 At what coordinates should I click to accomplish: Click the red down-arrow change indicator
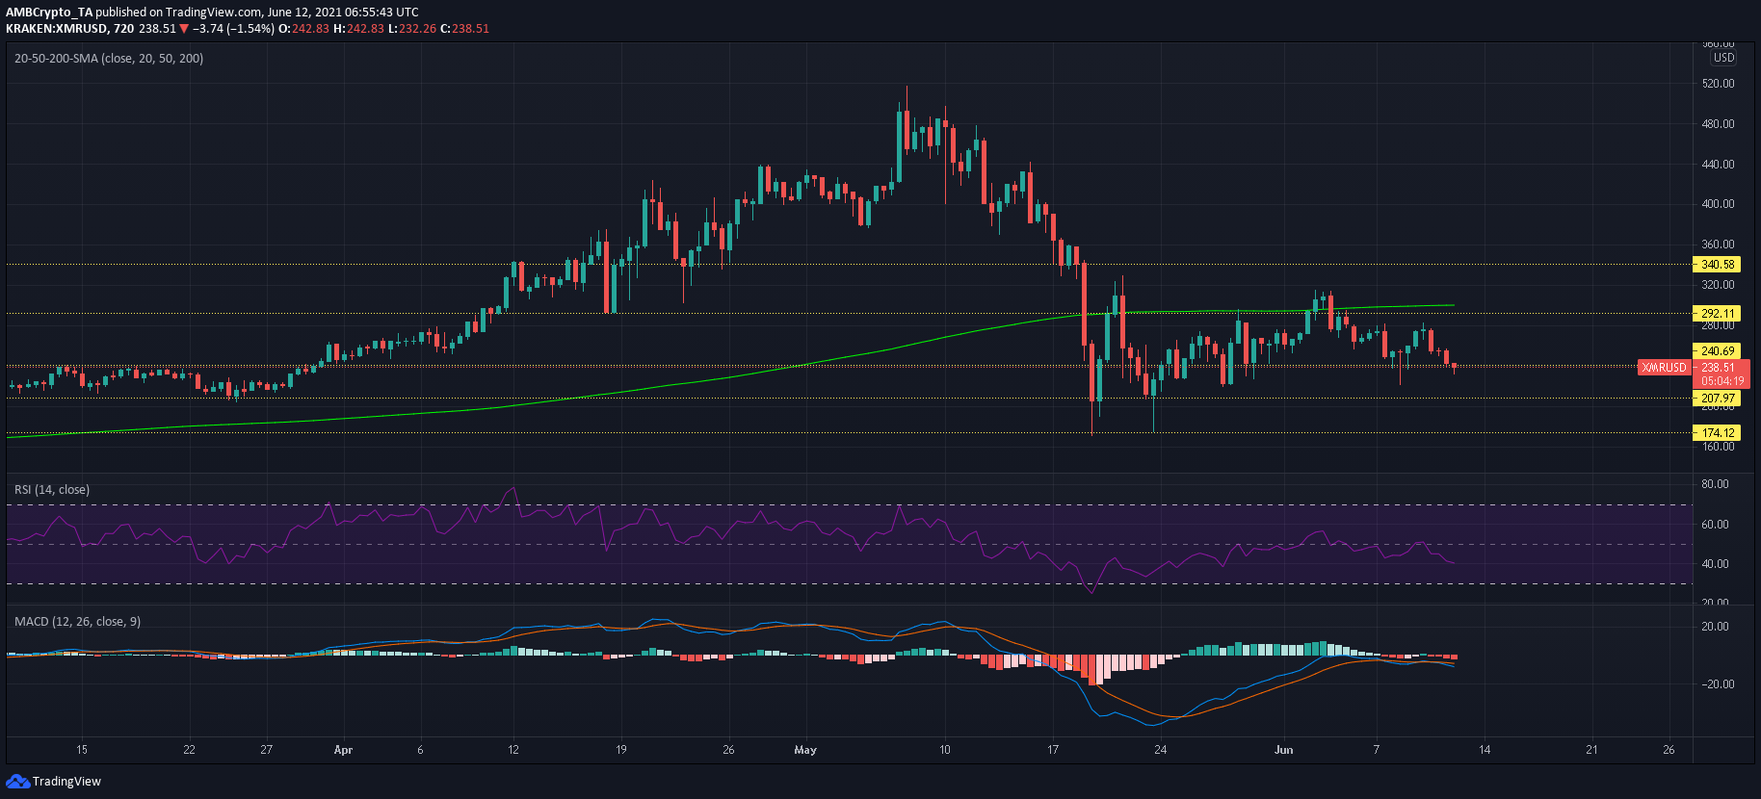click(x=184, y=29)
